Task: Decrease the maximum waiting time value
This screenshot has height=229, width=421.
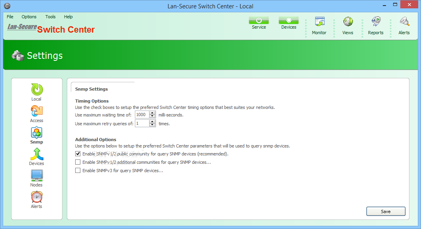Action: click(152, 116)
